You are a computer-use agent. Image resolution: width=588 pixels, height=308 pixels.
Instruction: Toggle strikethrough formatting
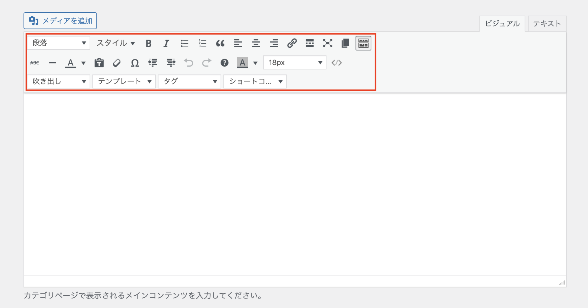click(x=35, y=63)
